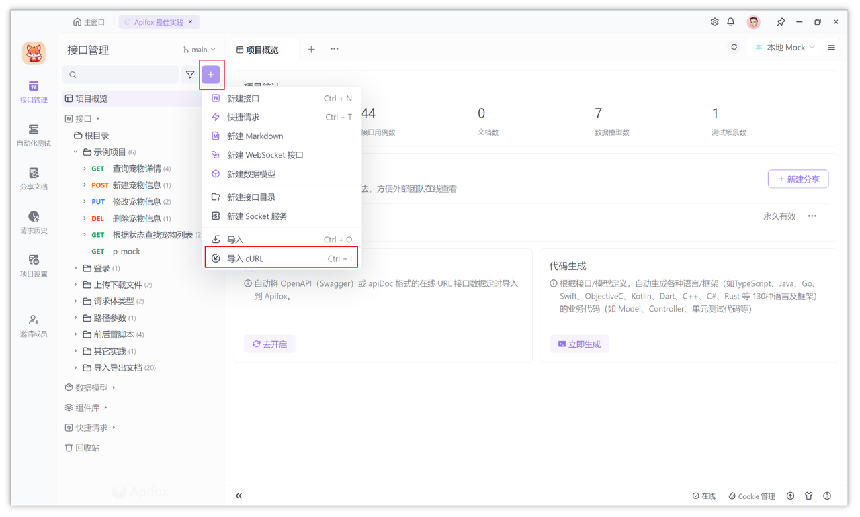View 请求历史 via the sidebar icon
The height and width of the screenshot is (517, 860).
[34, 222]
